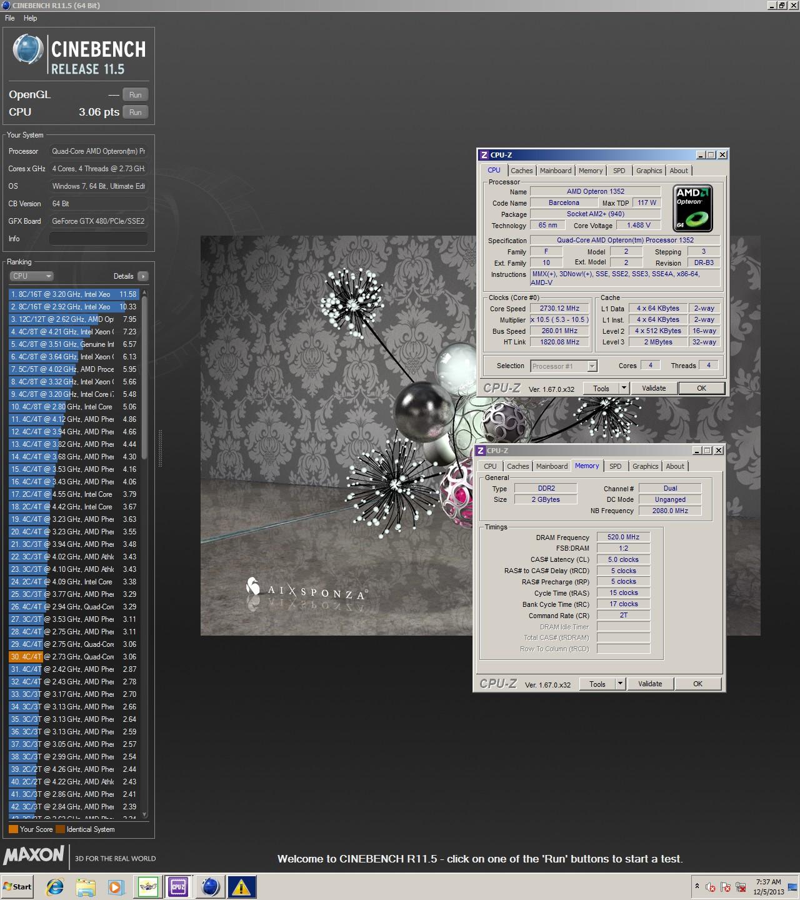Open the Help menu in Cinebench
This screenshot has width=800, height=900.
[31, 18]
